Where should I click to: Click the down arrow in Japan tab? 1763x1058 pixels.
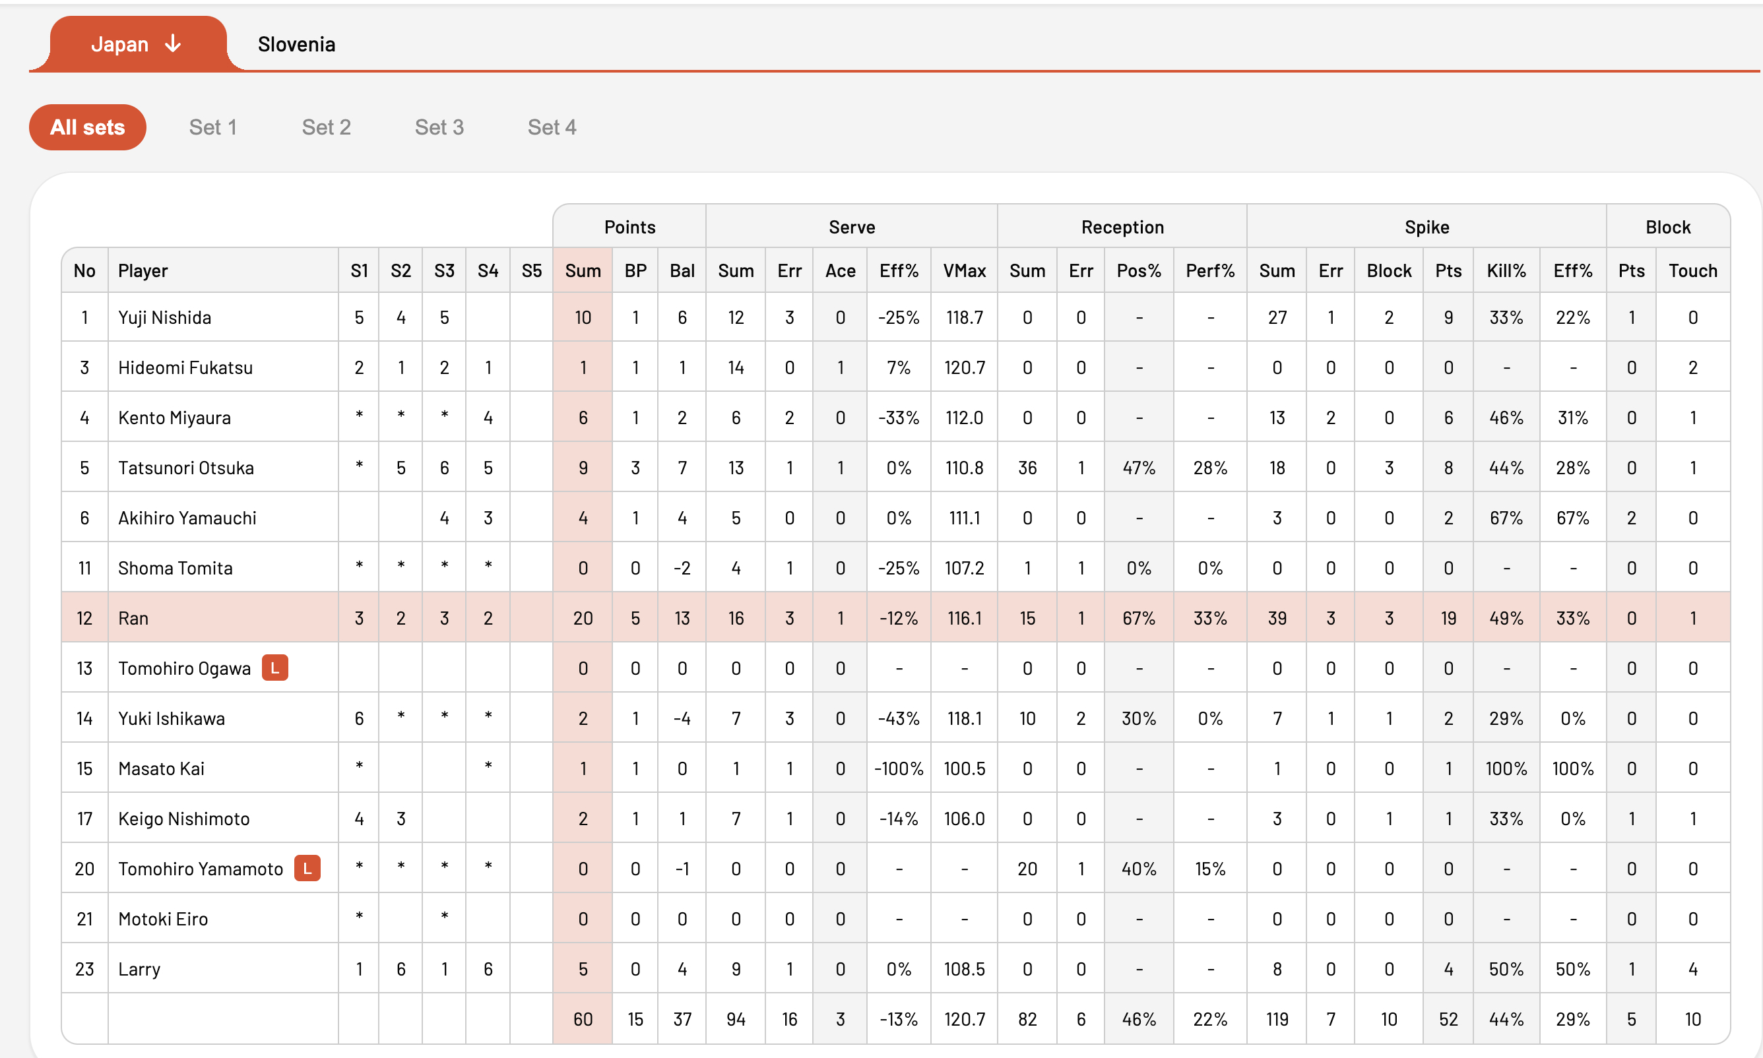[x=173, y=44]
